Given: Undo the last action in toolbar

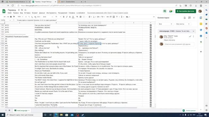Looking at the screenshot, I should (x=5, y=17).
